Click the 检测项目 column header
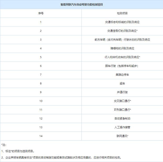This screenshot has width=163, height=162. point(122,13)
